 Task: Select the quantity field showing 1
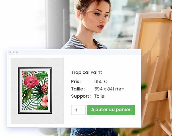coord(79,110)
